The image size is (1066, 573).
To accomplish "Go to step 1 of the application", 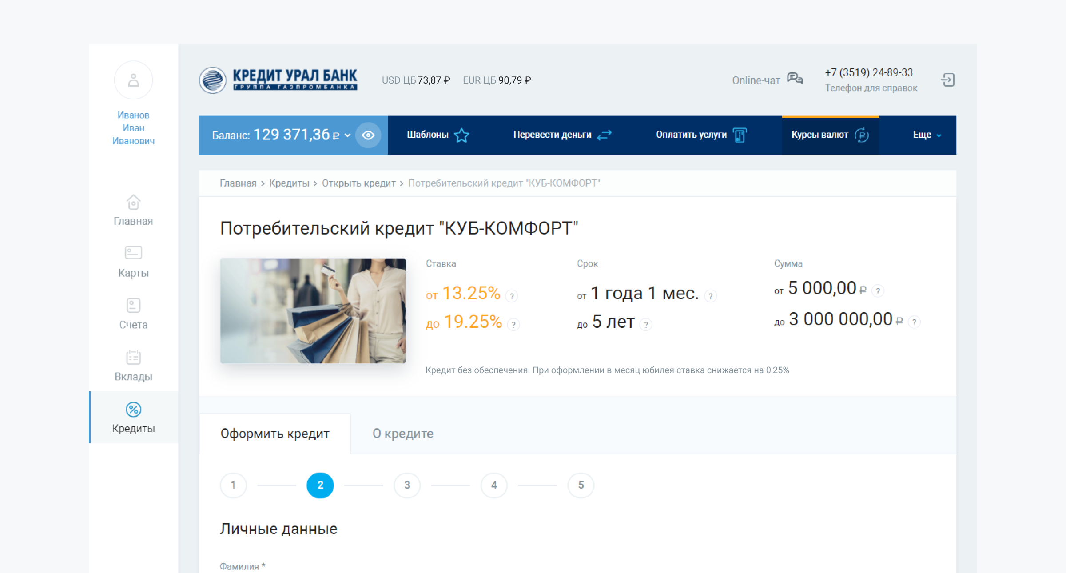I will click(x=233, y=485).
